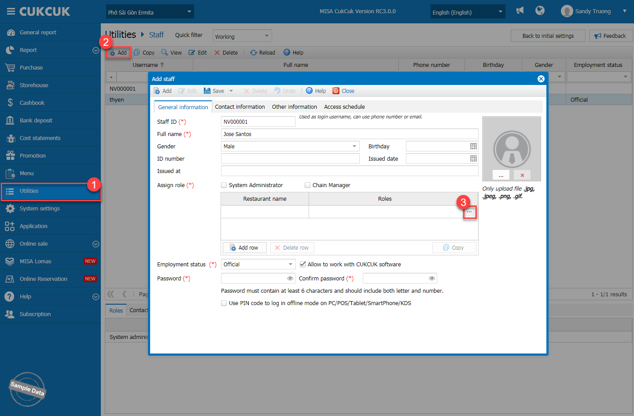Click Reload in staff list toolbar
634x416 pixels.
263,53
